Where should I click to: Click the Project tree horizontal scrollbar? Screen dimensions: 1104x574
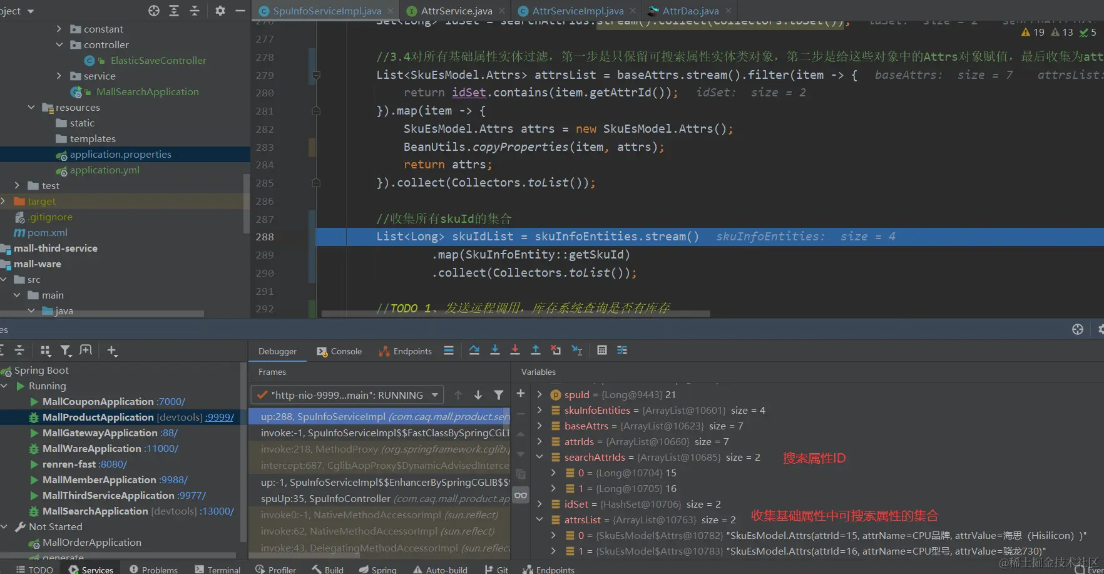pos(102,313)
